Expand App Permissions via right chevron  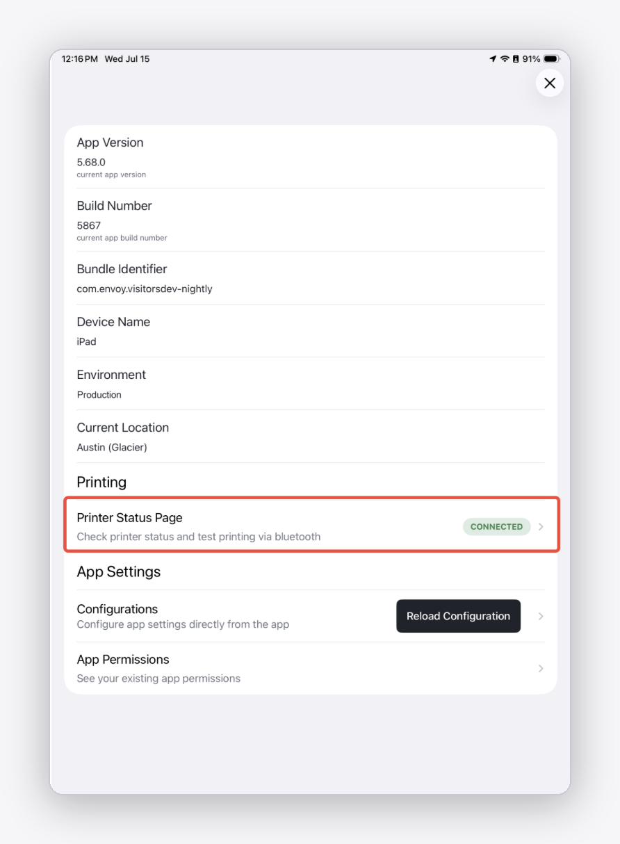pyautogui.click(x=541, y=668)
